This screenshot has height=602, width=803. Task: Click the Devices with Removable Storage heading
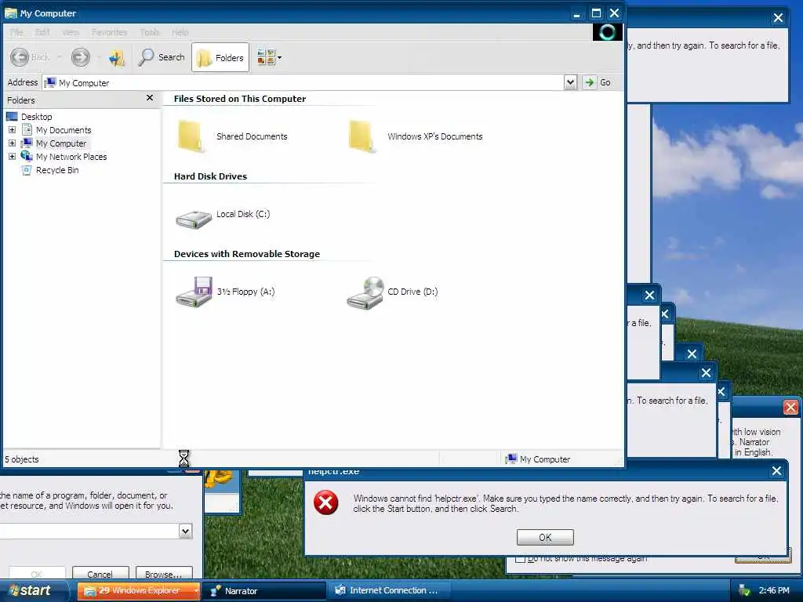(247, 254)
